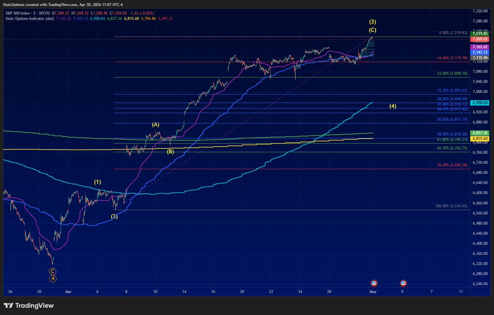Click the US flag event icon near 5
Viewport: 494px width, 315px height.
tap(403, 283)
